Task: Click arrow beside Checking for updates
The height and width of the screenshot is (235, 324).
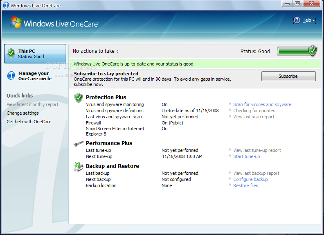Action: point(230,110)
